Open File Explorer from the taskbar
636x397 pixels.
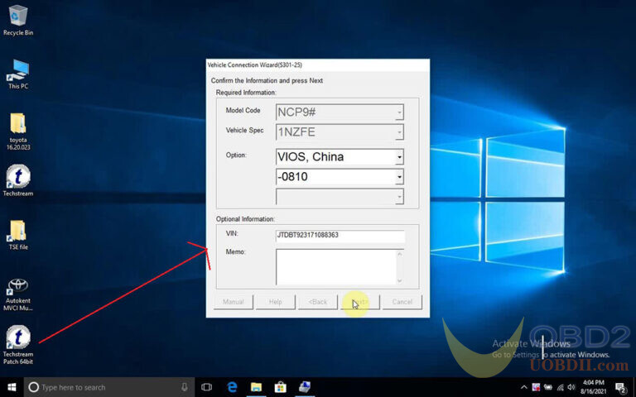point(256,387)
